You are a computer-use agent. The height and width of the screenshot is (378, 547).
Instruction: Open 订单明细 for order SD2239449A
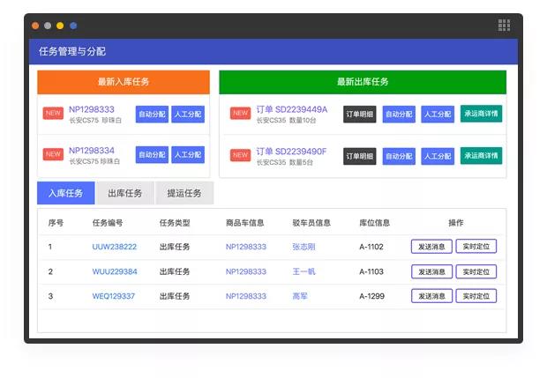(x=359, y=114)
